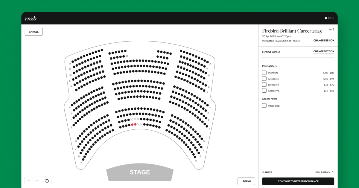Screen dimensions: 359x188
Task: Deselect the right red selected seat
Action: click(x=135, y=124)
